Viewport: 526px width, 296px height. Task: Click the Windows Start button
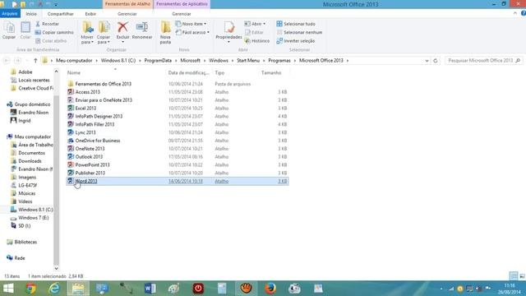point(8,289)
